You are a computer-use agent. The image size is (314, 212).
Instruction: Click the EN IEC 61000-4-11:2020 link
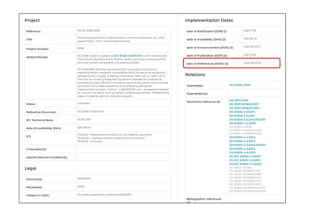245,164
